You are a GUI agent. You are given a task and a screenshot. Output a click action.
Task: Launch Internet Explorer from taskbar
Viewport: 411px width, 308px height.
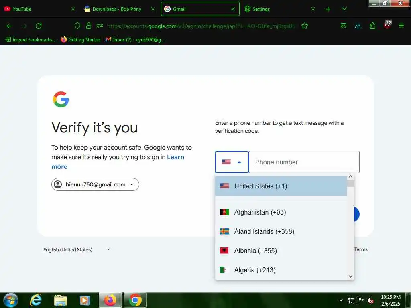35,300
